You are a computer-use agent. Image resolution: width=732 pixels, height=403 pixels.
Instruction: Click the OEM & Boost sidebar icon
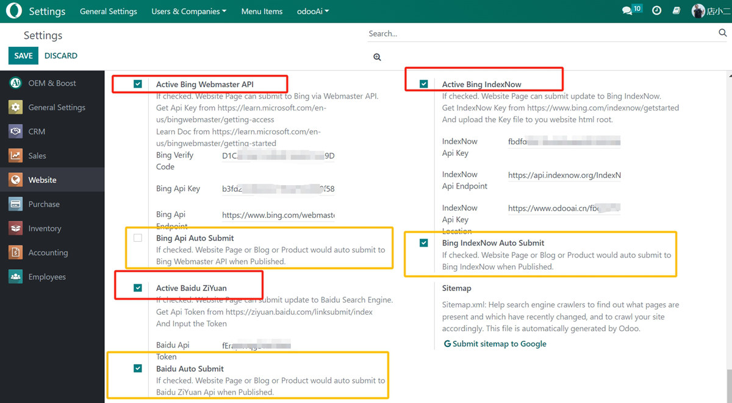pos(16,83)
